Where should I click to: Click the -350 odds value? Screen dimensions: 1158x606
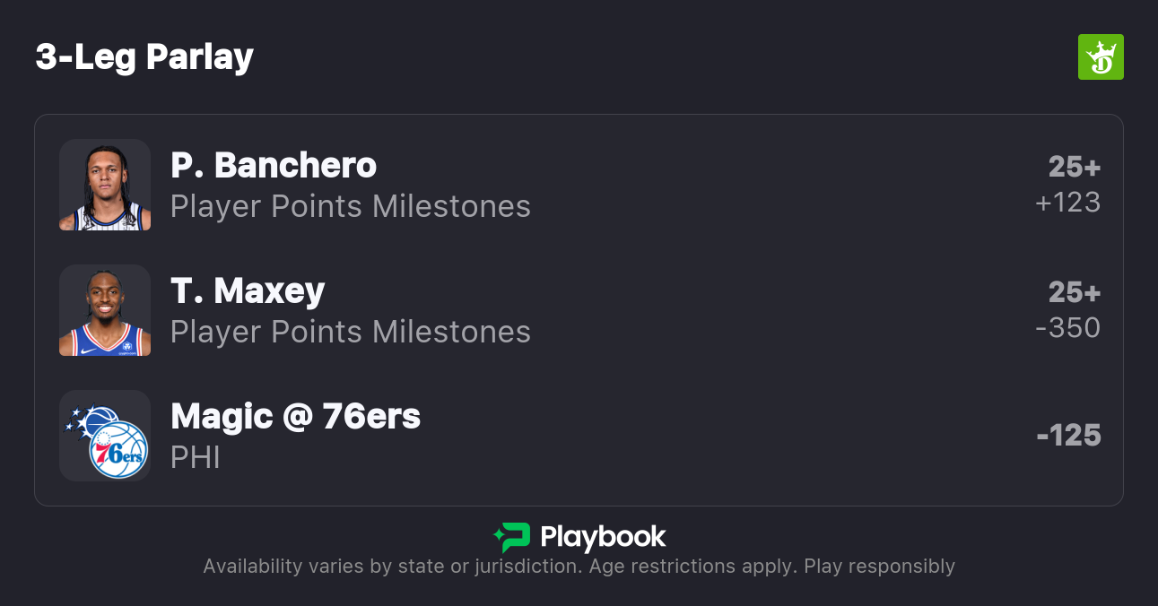1067,328
